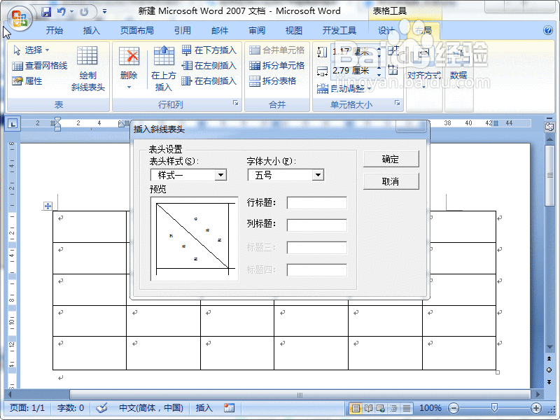
Task: Insert a row using 在上方插入
Action: pyautogui.click(x=164, y=66)
